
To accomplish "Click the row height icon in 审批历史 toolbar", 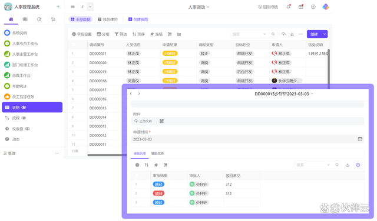I will point(166,165).
